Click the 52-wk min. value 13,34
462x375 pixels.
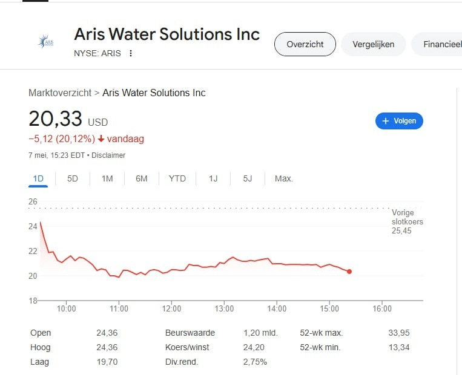pyautogui.click(x=399, y=347)
